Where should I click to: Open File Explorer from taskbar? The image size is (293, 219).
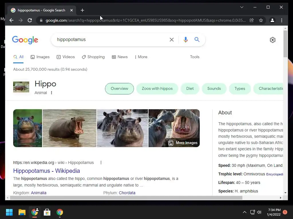(22, 212)
